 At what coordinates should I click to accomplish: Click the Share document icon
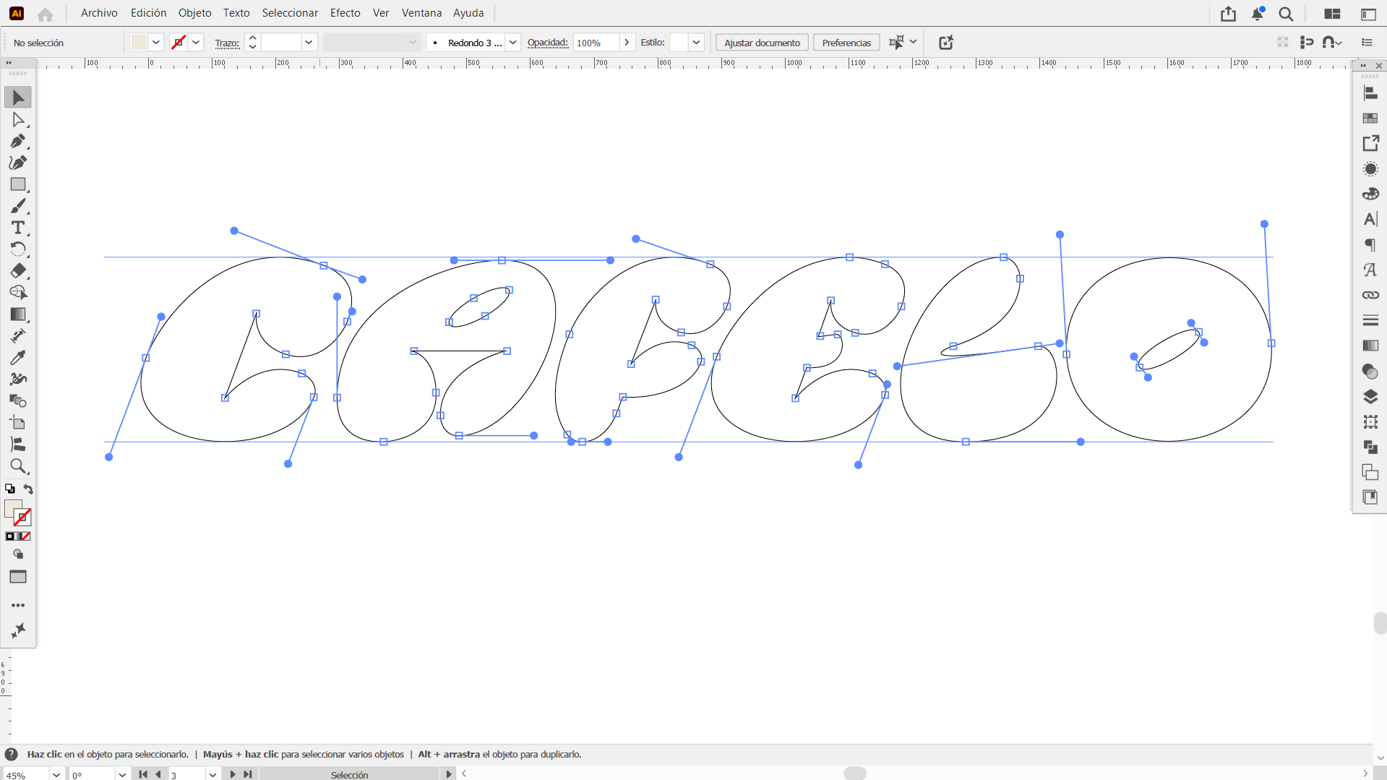1228,14
